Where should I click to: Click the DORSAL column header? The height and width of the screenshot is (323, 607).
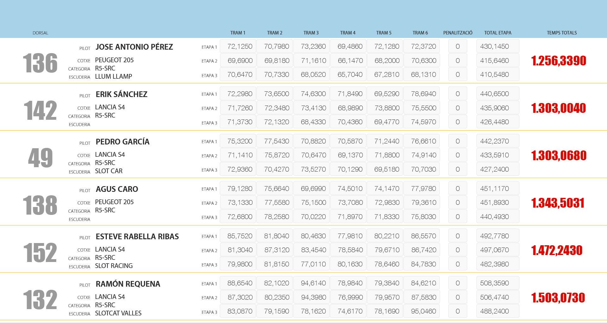(40, 33)
